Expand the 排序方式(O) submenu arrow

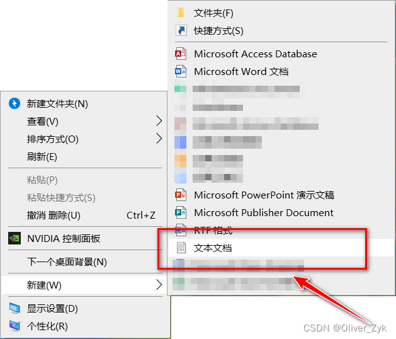tap(159, 139)
